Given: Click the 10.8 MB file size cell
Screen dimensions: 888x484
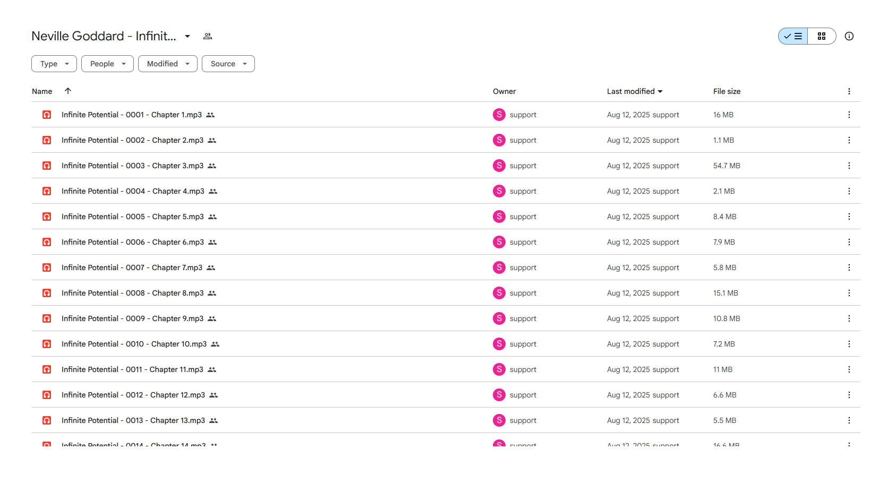Looking at the screenshot, I should [x=727, y=318].
